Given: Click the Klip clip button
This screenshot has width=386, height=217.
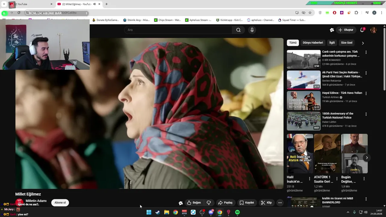Looking at the screenshot, I should 266,203.
